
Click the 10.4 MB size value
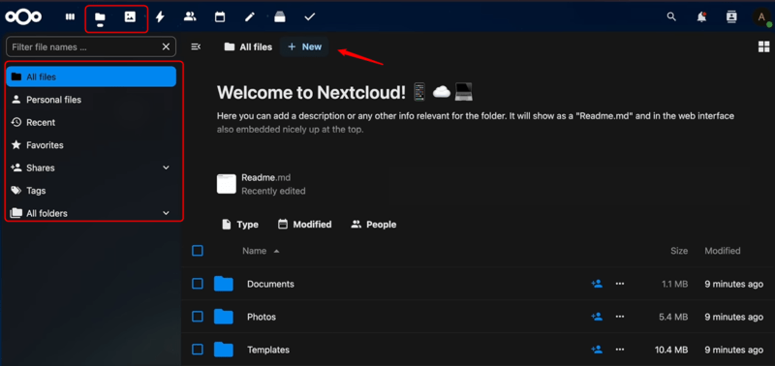tap(671, 350)
